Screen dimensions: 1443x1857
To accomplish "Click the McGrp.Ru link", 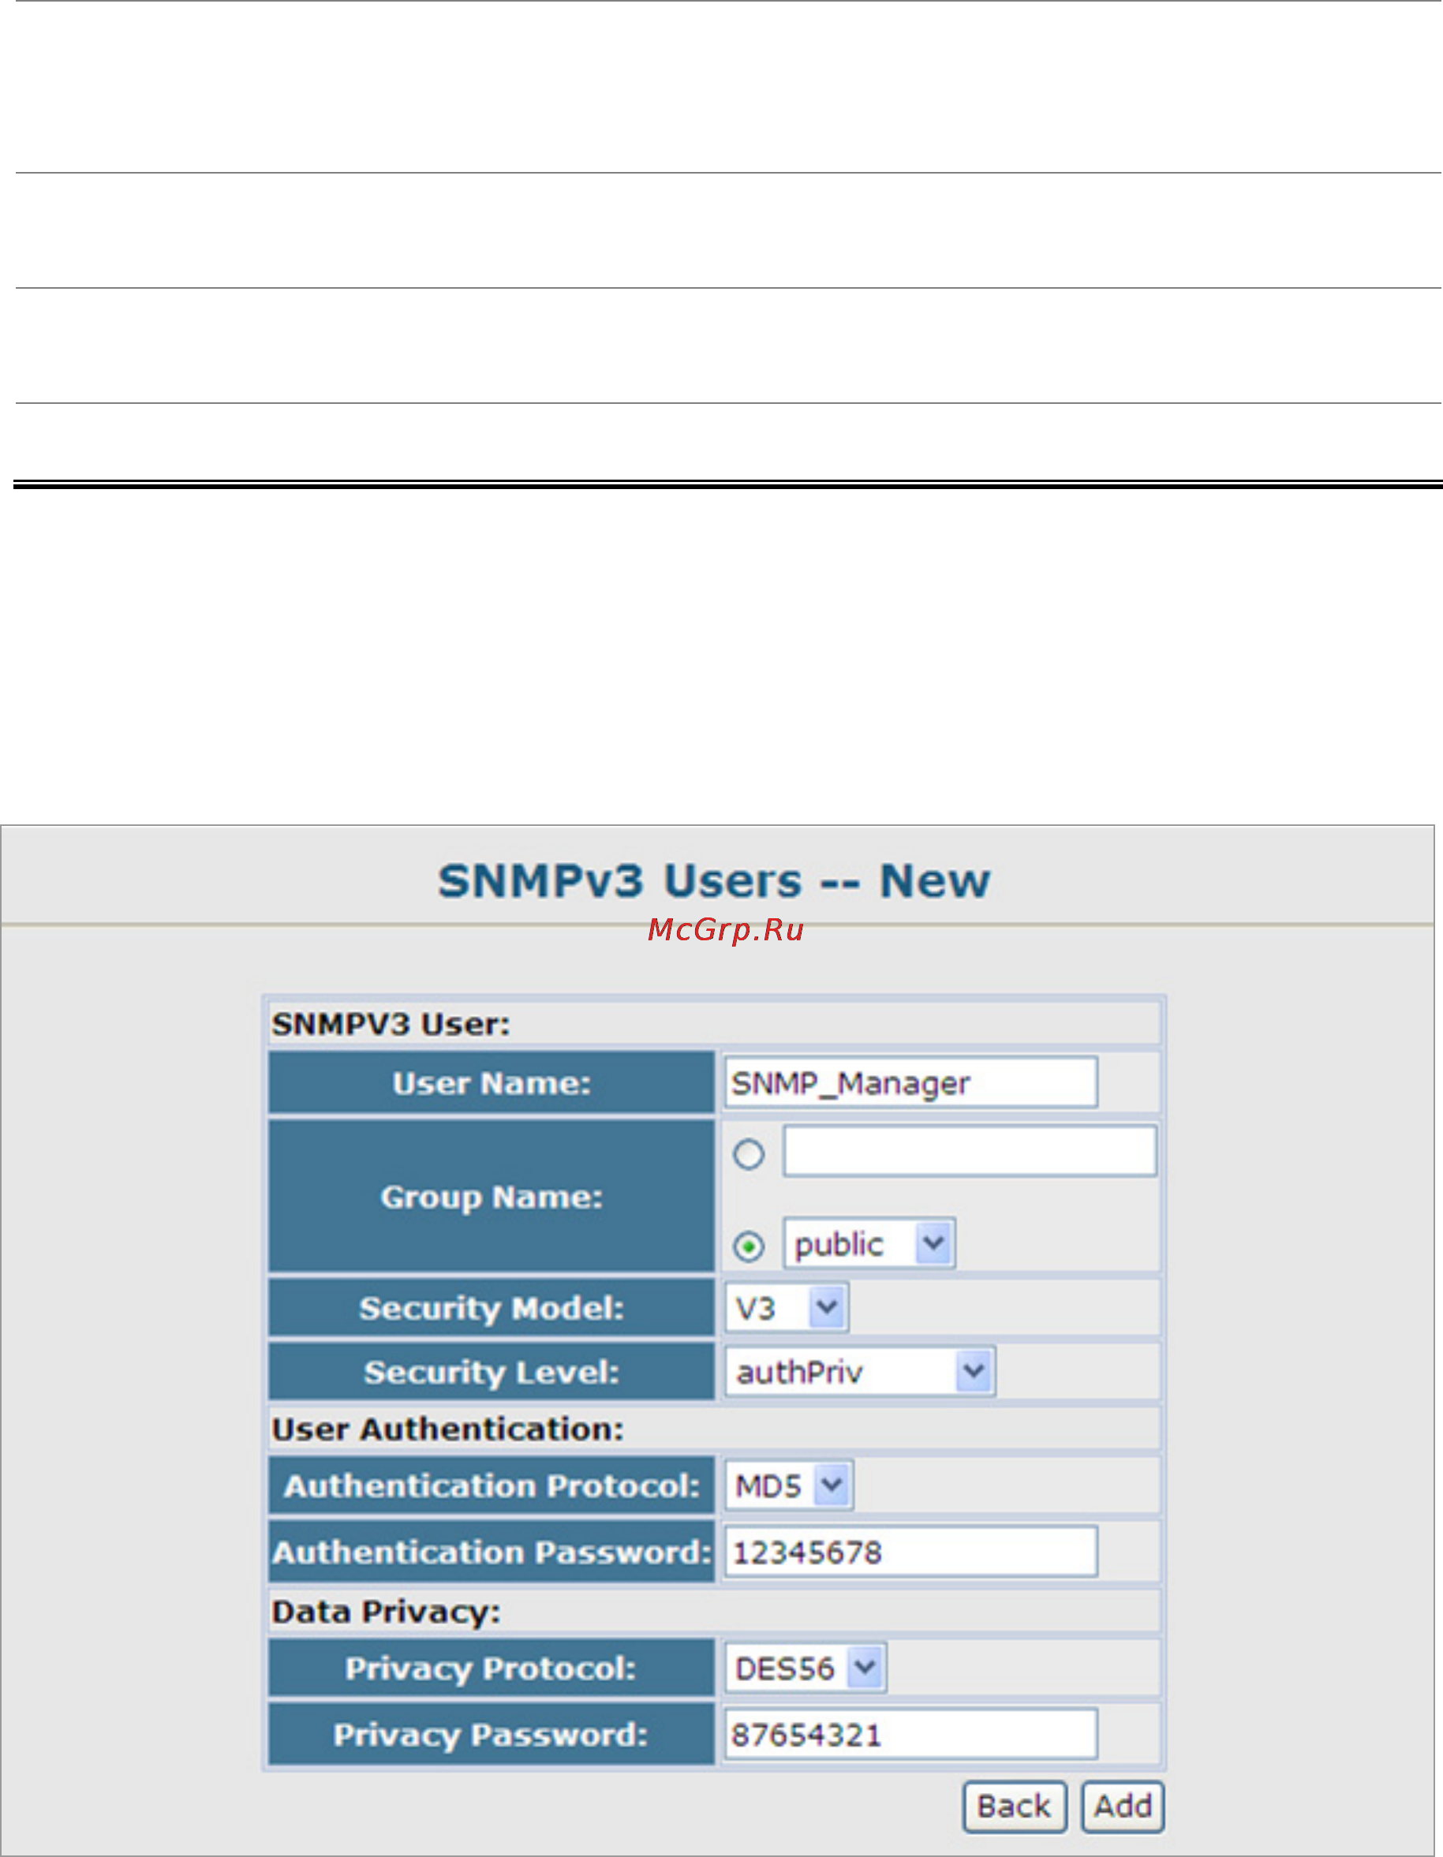I will click(x=725, y=929).
